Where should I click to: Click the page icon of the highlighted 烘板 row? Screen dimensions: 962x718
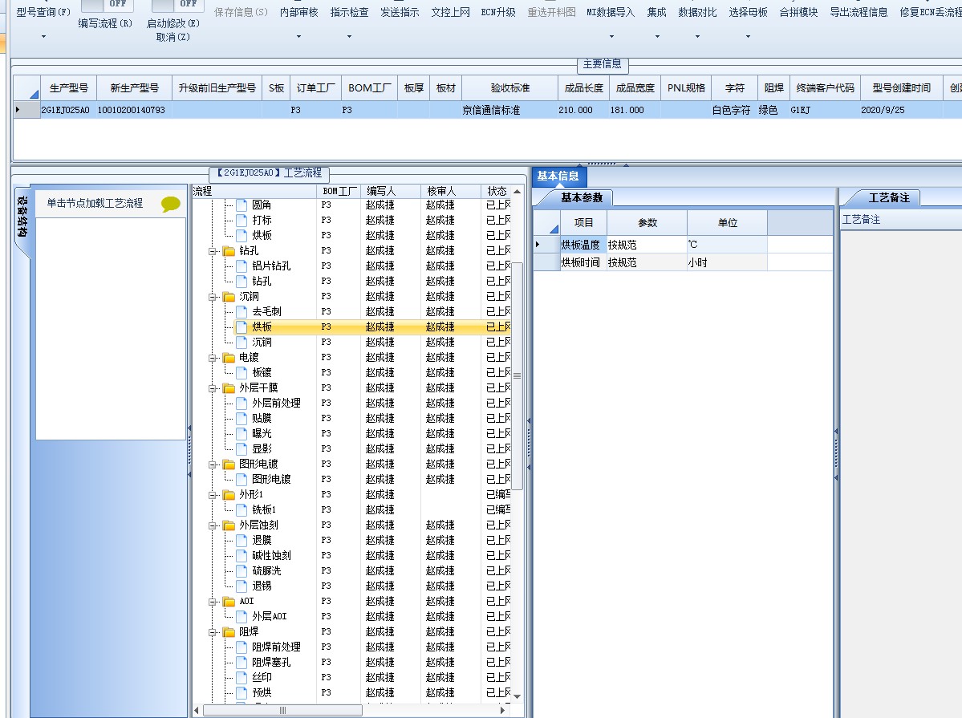242,327
